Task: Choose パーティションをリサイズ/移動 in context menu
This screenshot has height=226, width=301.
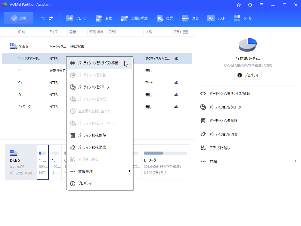Action: point(99,63)
